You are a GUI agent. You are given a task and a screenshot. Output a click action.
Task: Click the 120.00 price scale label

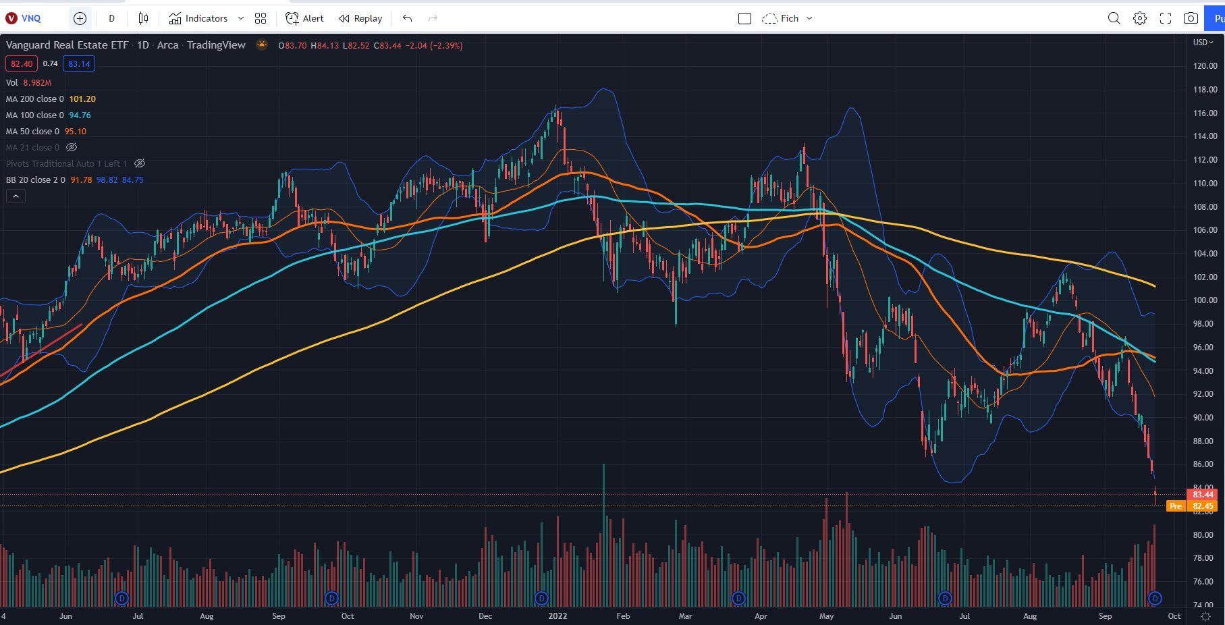[1205, 66]
